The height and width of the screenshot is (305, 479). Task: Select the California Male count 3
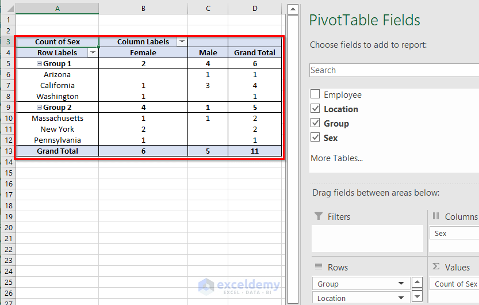click(208, 85)
